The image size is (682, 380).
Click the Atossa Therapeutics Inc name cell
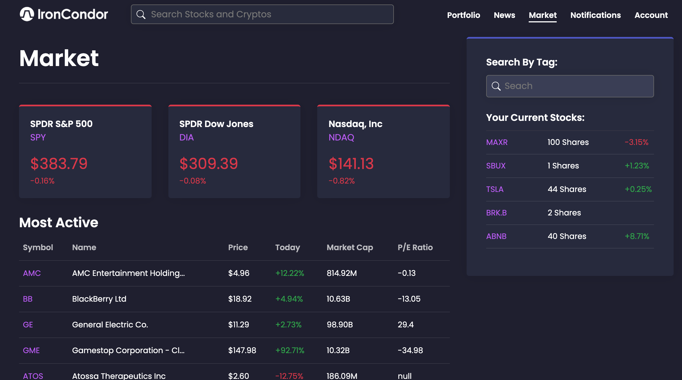(x=119, y=376)
